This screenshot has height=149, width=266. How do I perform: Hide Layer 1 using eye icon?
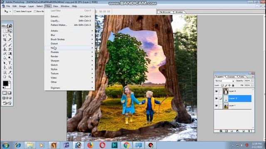[217, 106]
